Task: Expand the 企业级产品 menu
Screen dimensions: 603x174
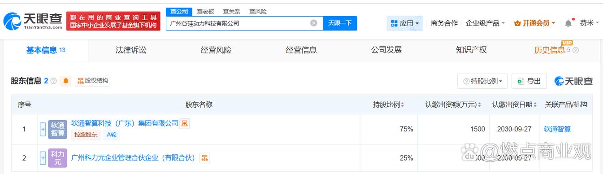Action: tap(485, 23)
